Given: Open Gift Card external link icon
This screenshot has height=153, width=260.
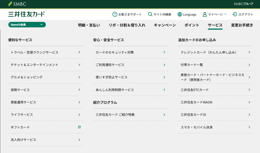Looking at the screenshot, I should coord(79,127).
